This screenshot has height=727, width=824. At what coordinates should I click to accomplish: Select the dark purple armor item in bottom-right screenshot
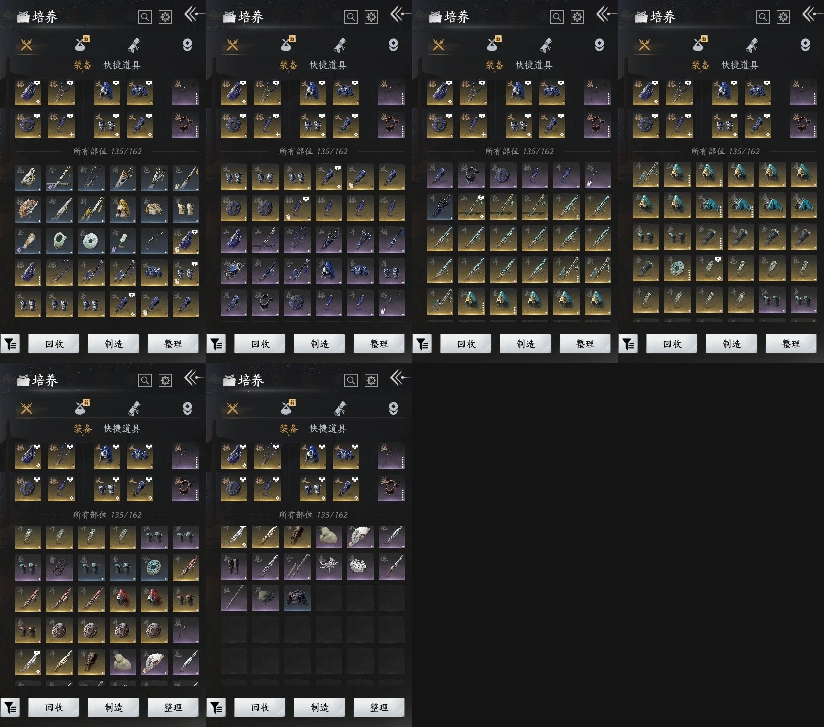pyautogui.click(x=297, y=598)
